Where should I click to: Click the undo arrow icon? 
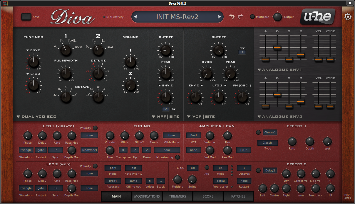coord(232,17)
